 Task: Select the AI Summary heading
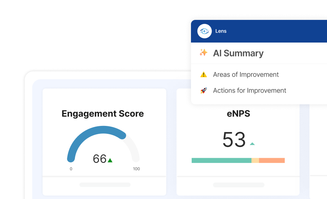(238, 53)
